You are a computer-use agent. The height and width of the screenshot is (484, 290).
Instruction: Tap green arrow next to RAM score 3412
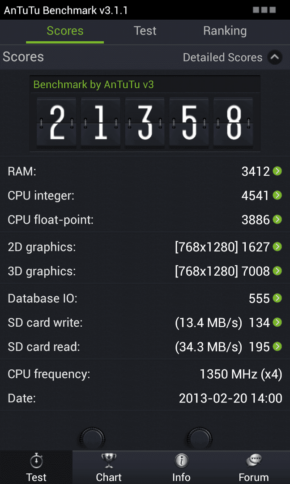[277, 171]
